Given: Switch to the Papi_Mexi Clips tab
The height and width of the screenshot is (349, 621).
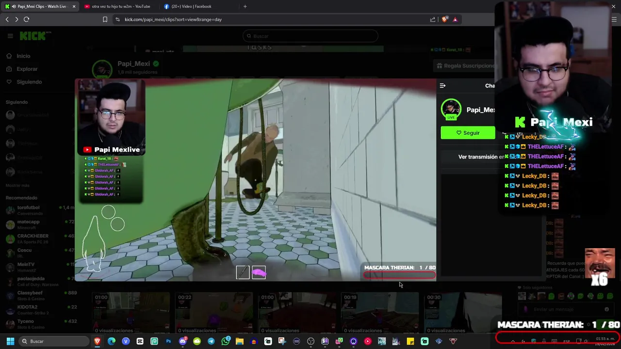Looking at the screenshot, I should [40, 6].
